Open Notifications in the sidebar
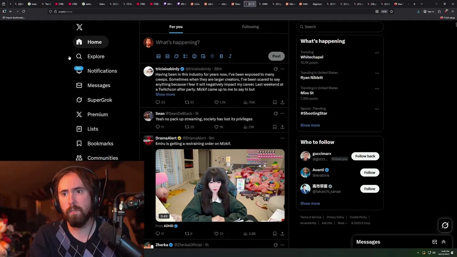 point(97,71)
